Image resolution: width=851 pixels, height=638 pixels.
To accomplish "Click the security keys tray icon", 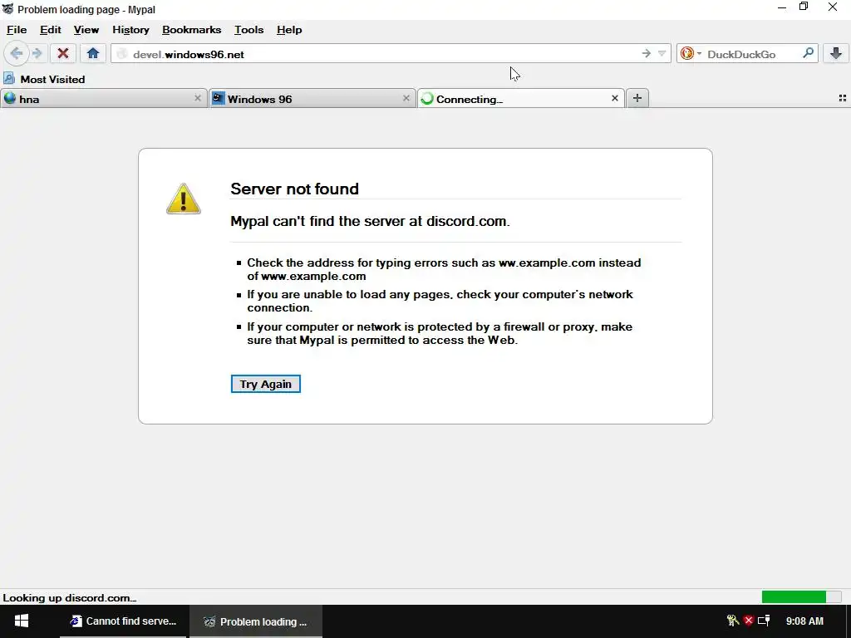I will 733,621.
